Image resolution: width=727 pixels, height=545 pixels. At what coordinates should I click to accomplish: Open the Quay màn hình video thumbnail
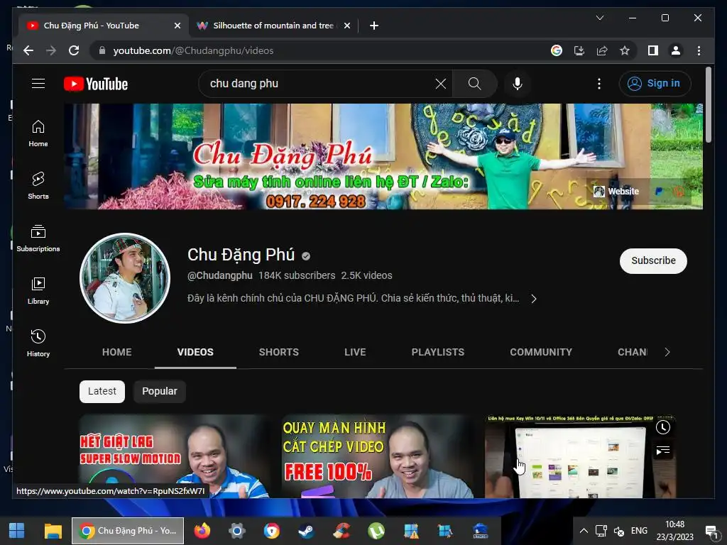(x=378, y=456)
